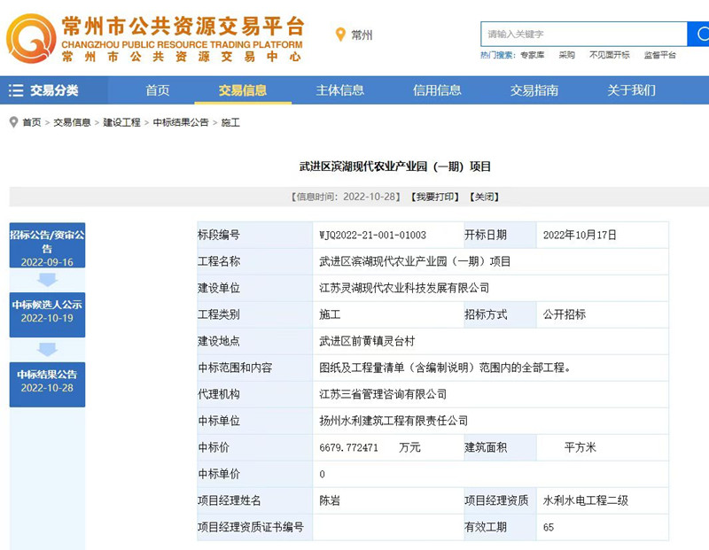
Task: Switch to the 主体信息 tab
Action: [339, 90]
